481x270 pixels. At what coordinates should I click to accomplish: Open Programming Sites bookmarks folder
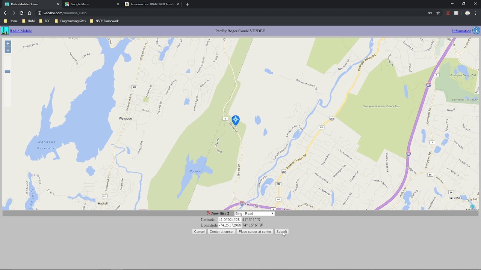point(70,21)
